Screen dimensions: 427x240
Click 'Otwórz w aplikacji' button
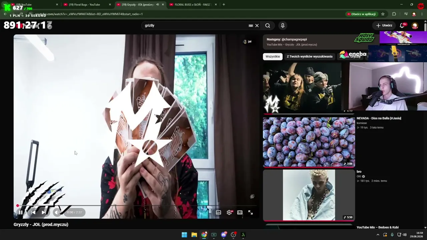362,14
